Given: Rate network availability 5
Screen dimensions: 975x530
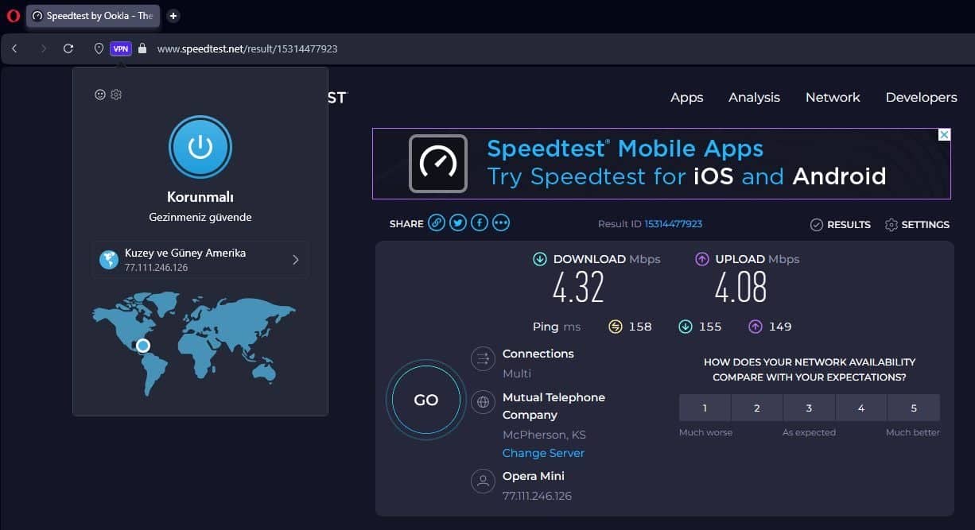Looking at the screenshot, I should (x=914, y=408).
